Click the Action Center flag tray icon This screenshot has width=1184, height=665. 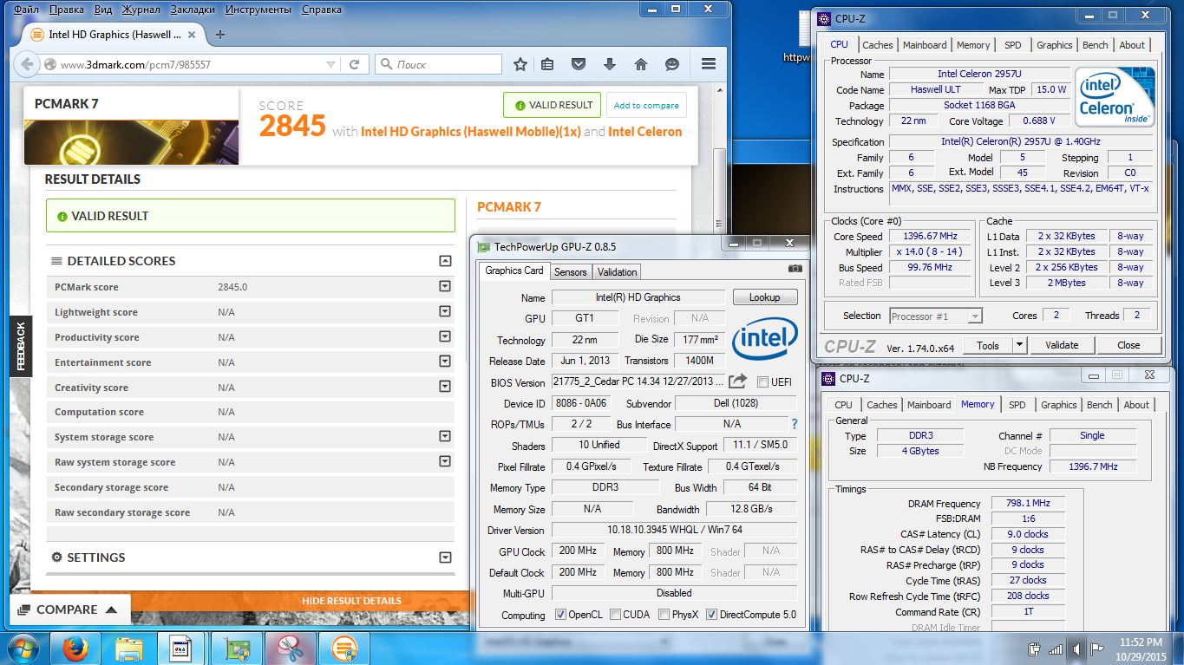pos(1097,649)
